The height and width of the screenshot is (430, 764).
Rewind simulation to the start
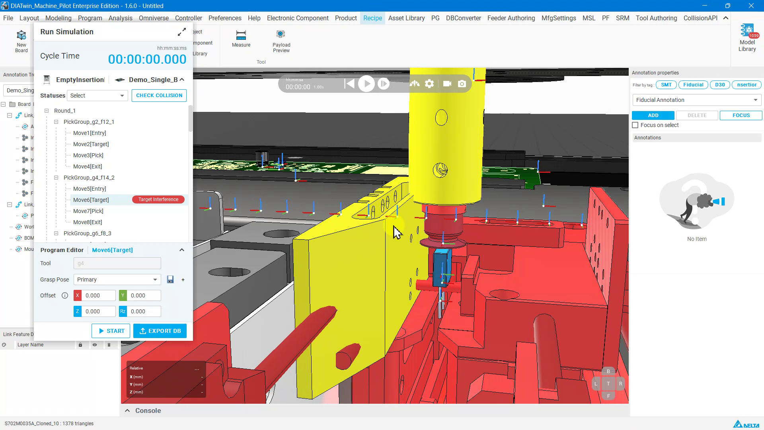349,84
